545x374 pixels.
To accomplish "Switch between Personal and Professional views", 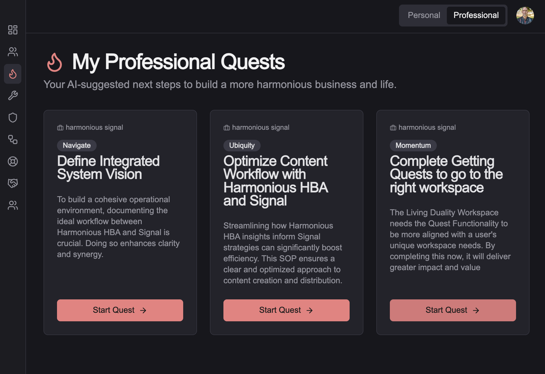I will [x=453, y=15].
